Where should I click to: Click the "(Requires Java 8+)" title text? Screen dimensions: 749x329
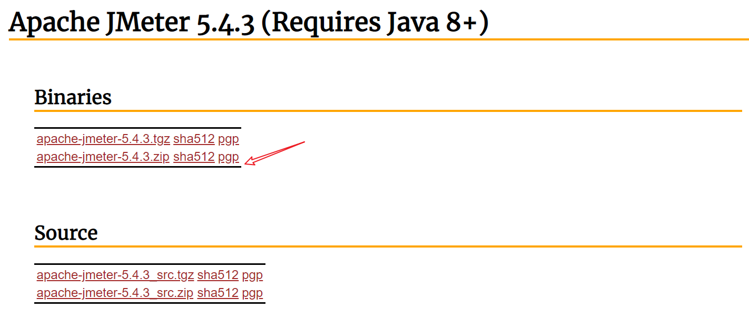(375, 23)
